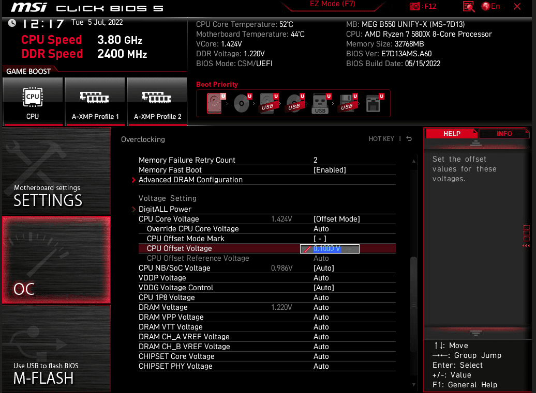Open the OC overclocking section
This screenshot has width=536, height=393.
pyautogui.click(x=56, y=260)
